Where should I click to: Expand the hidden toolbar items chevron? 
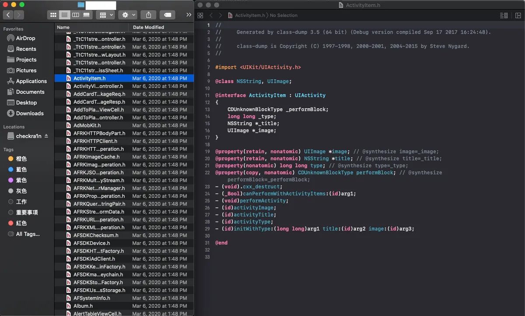point(189,15)
